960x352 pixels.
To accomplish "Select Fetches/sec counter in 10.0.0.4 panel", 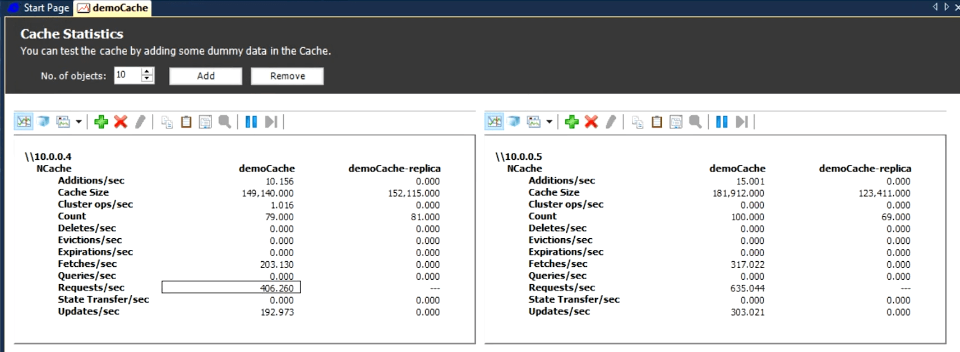I will [x=87, y=263].
